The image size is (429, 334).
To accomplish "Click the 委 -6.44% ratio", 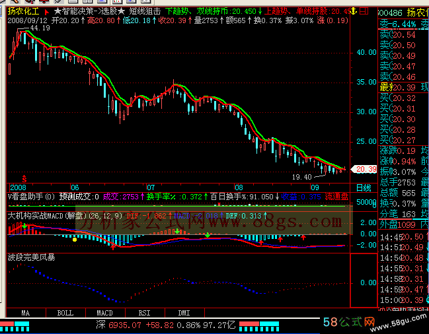I will (x=398, y=24).
